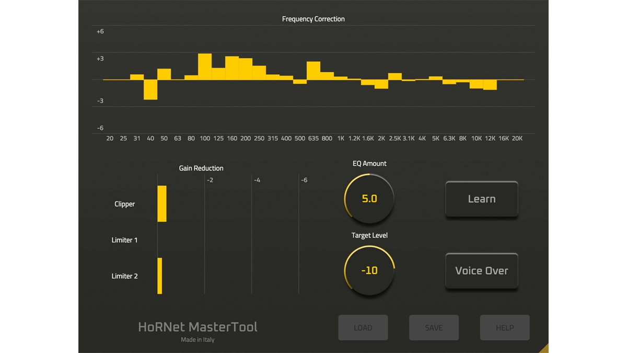
Task: Open the HELP button
Action: [505, 328]
